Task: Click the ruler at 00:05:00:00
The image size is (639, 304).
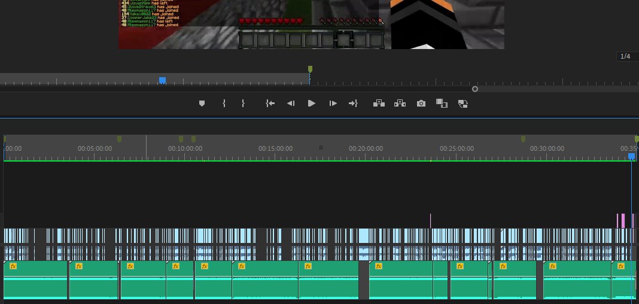Action: tap(95, 149)
